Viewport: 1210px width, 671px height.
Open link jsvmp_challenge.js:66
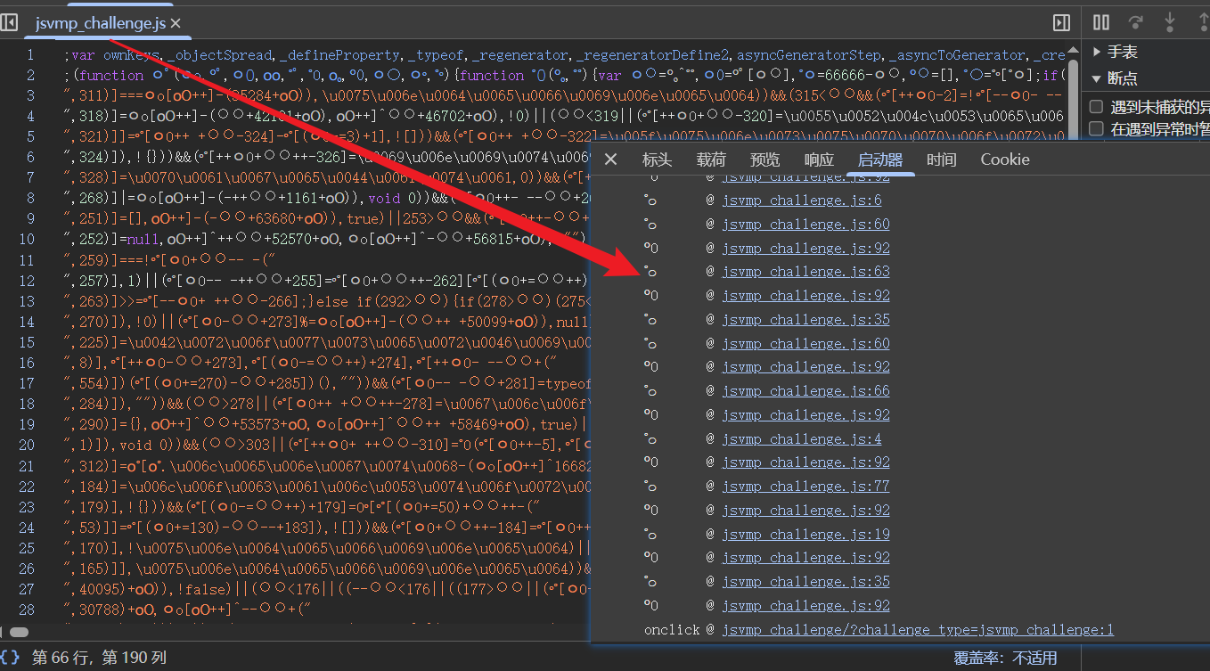coord(805,391)
